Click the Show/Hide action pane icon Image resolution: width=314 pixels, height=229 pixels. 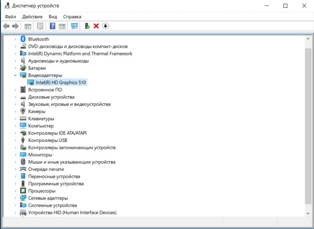pos(62,26)
